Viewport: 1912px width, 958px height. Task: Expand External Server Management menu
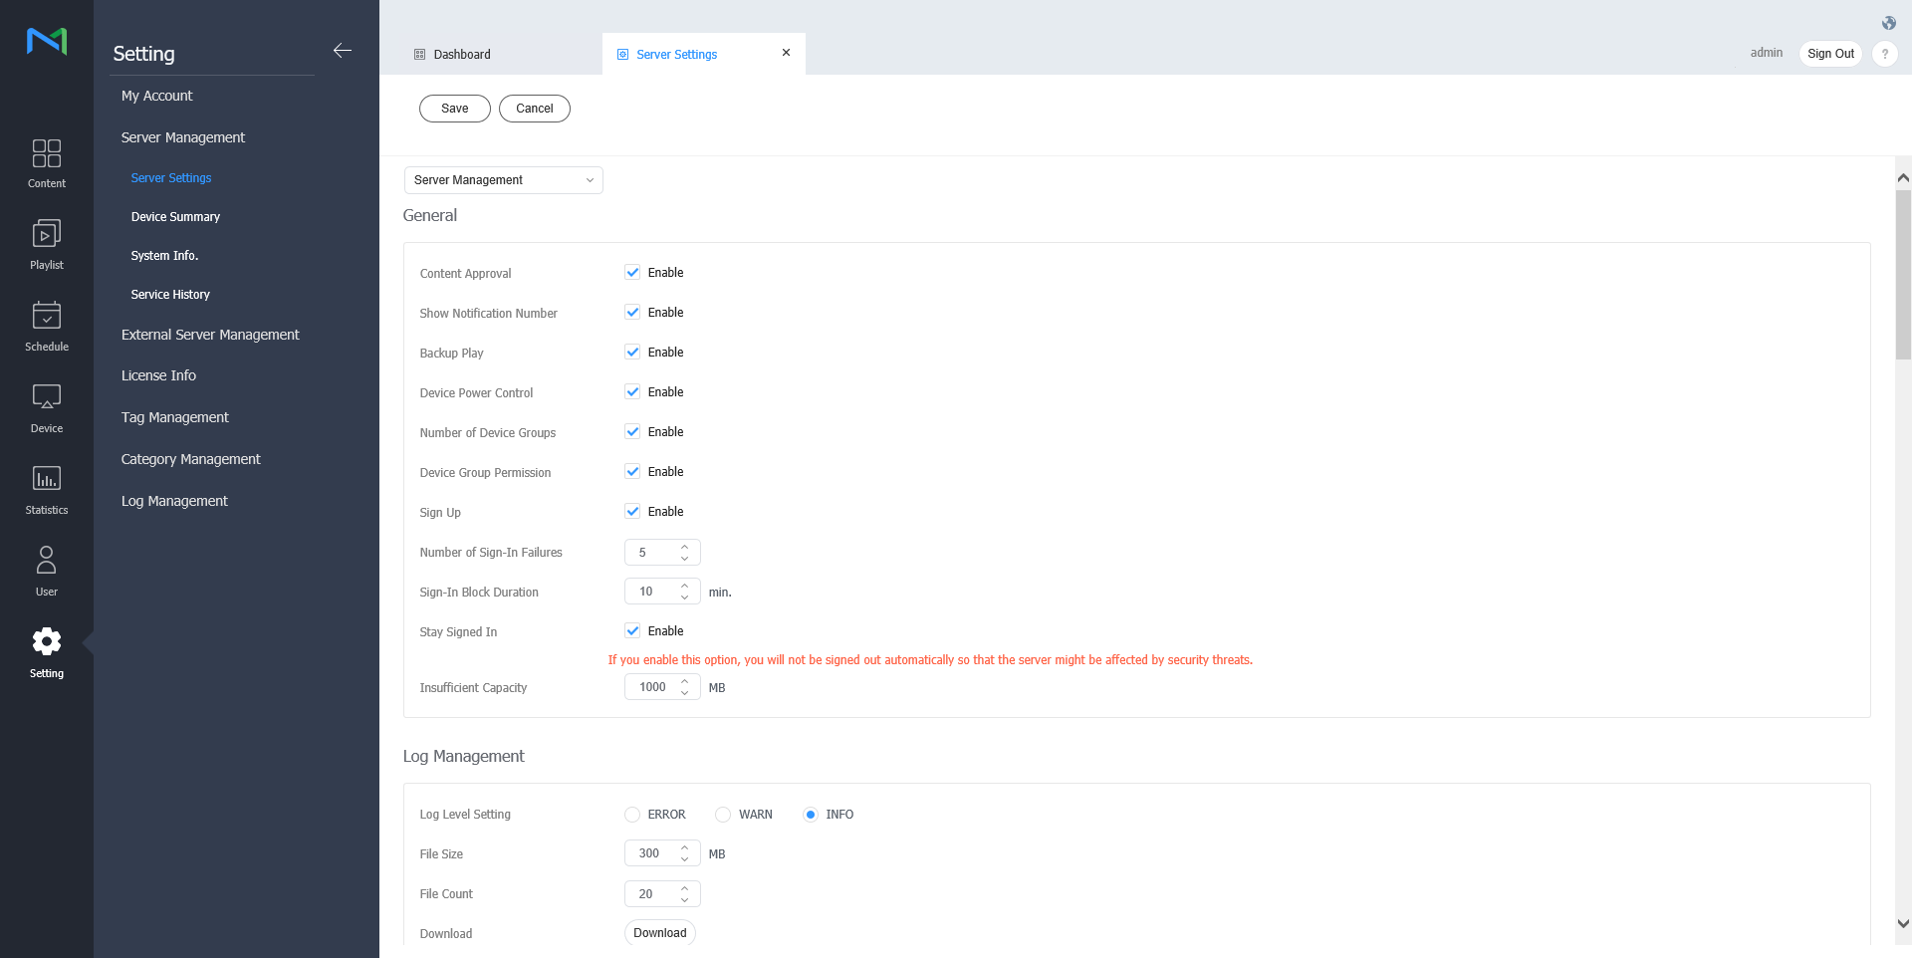coord(210,335)
